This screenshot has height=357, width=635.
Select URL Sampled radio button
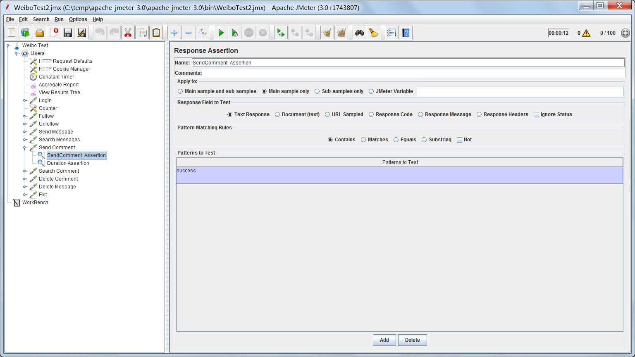pos(344,114)
